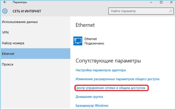Maximize the Параметры window

click(161, 2)
